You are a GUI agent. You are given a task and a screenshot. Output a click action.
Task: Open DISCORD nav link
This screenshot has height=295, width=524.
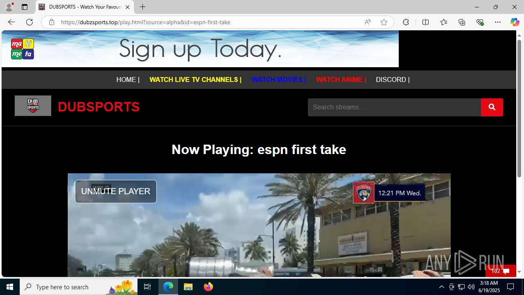click(393, 79)
